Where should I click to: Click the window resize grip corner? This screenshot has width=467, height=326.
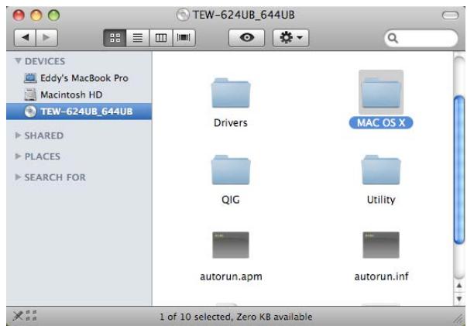coord(459,319)
